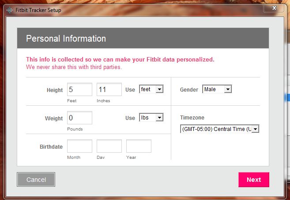290x200 pixels.
Task: Click the height Inches input field
Action: pos(109,89)
